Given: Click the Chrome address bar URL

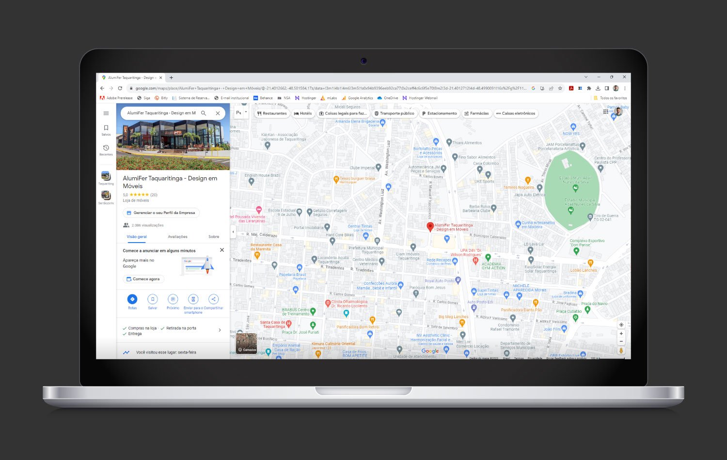Looking at the screenshot, I should click(x=331, y=88).
